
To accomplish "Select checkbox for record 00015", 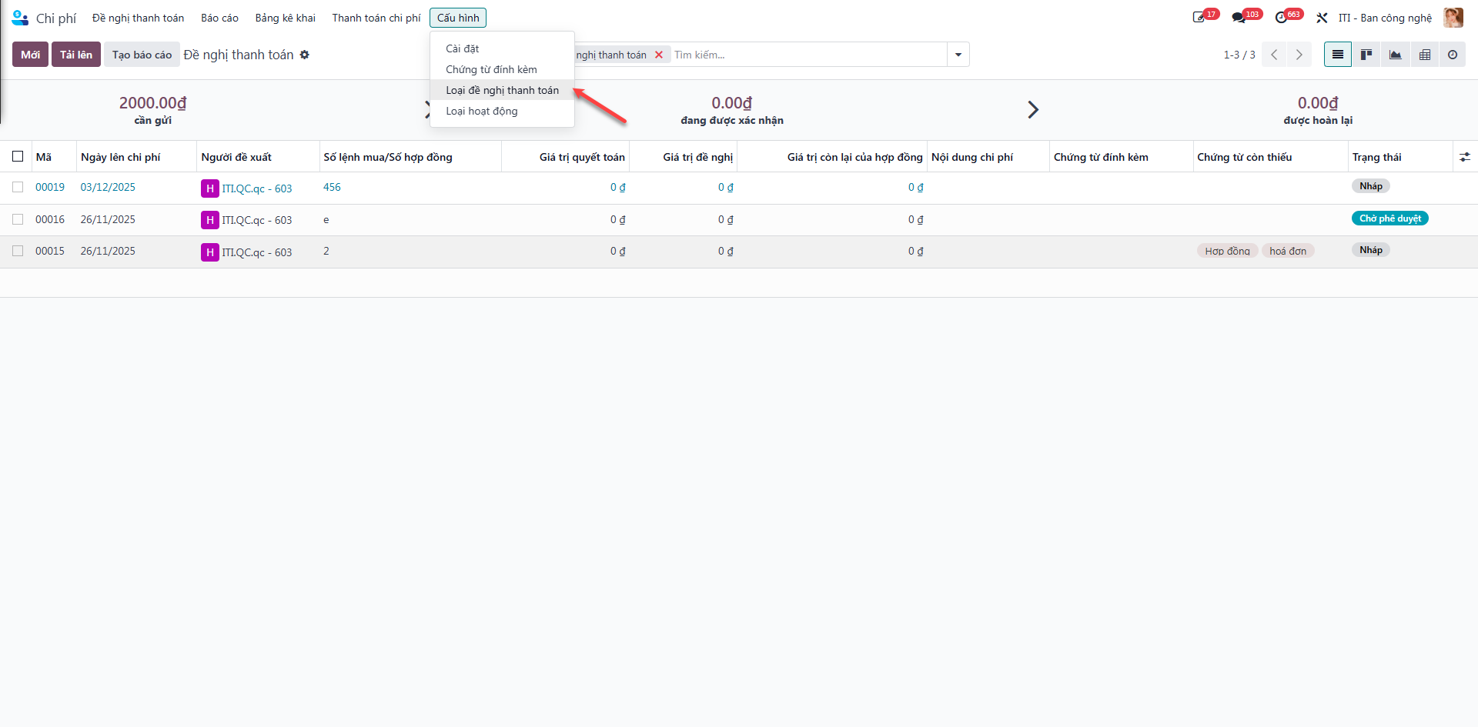I will [18, 251].
